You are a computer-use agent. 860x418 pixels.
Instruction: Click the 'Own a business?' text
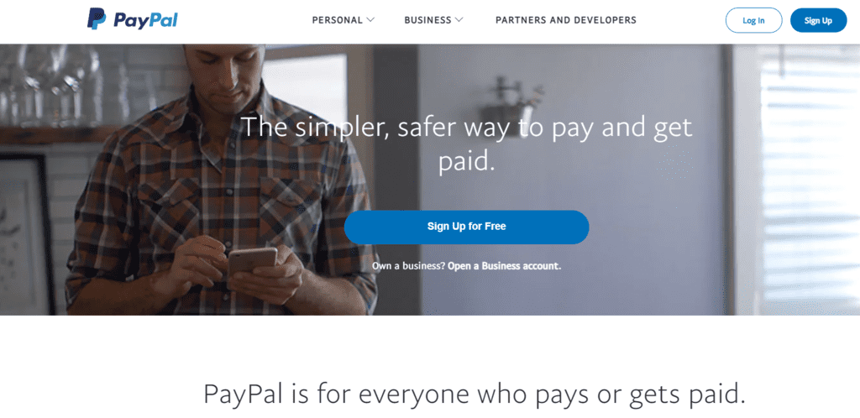coord(409,266)
